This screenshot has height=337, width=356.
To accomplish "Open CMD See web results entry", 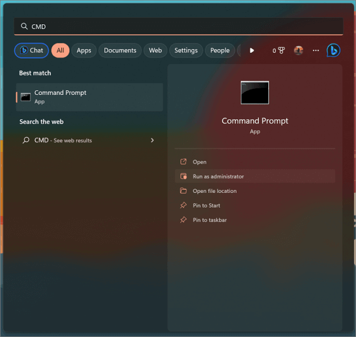I will click(x=90, y=141).
